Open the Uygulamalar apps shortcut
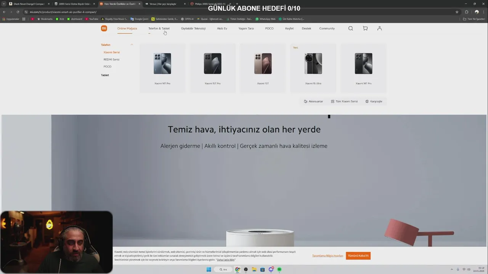The image size is (488, 274). point(11,19)
